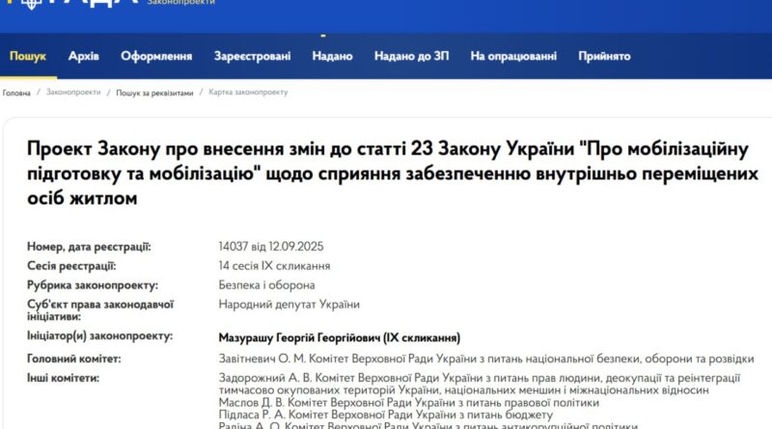This screenshot has height=429, width=772.
Task: Click Суб'єкт права законодавчої ініціативи label
Action: 100,310
